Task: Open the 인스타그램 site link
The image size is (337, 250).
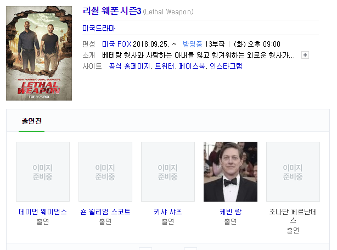Action: (226, 66)
